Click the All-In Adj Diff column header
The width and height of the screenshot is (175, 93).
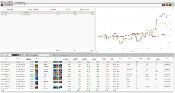click(x=104, y=59)
